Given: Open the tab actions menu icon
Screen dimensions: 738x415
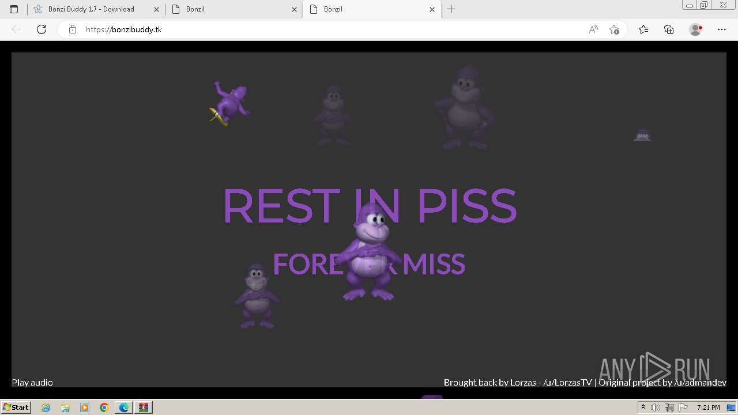Looking at the screenshot, I should 14,9.
